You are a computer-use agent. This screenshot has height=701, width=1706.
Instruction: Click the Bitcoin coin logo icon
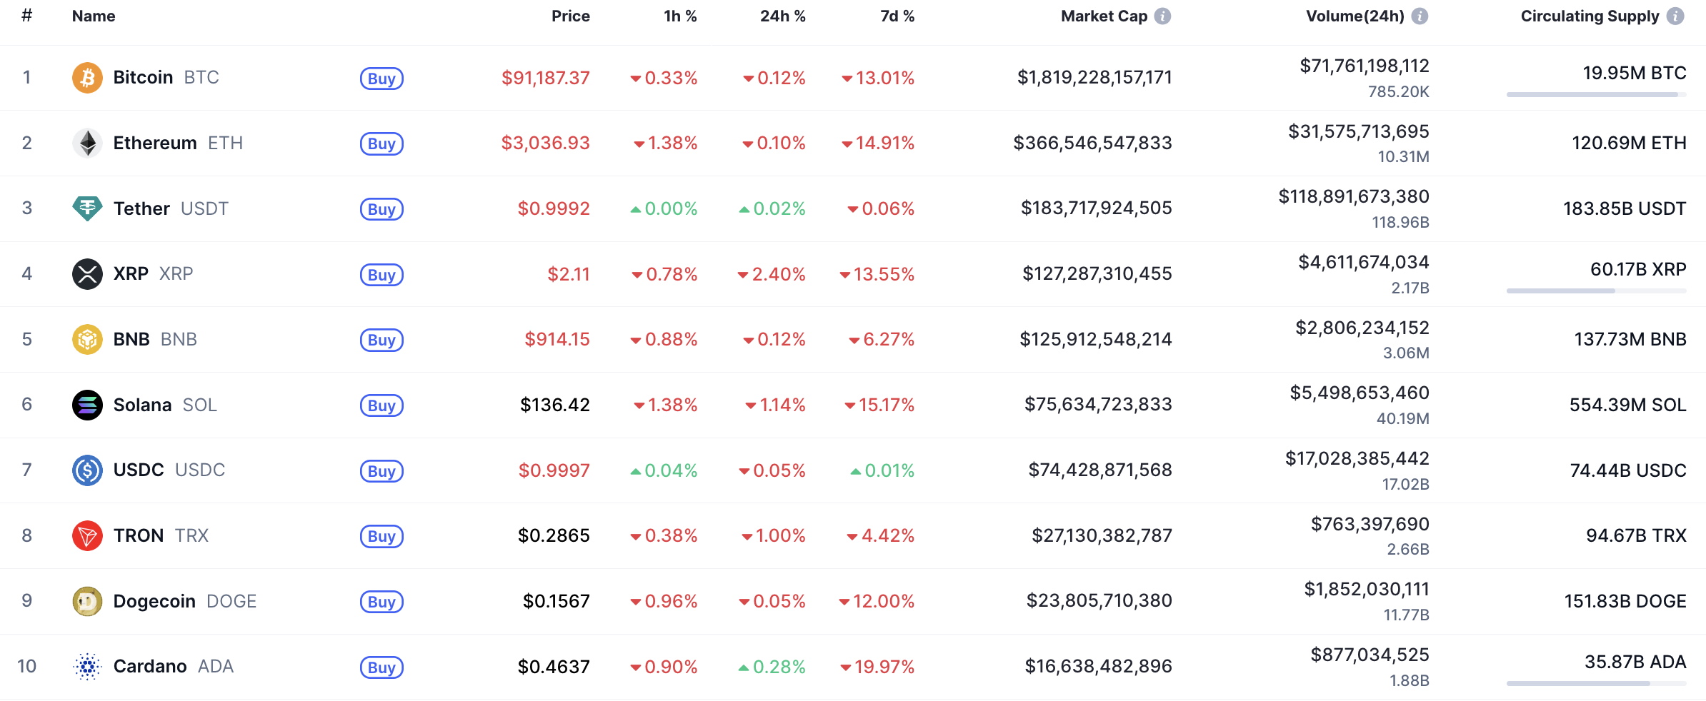[87, 77]
